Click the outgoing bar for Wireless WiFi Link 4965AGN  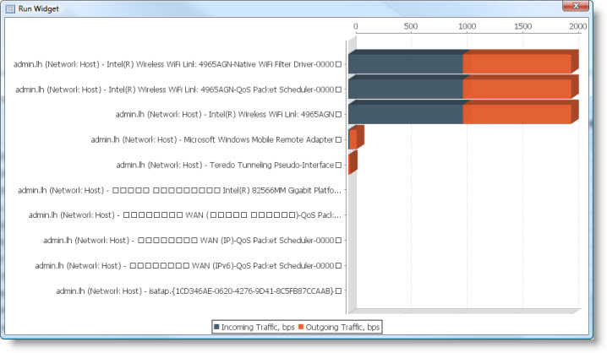pos(517,114)
